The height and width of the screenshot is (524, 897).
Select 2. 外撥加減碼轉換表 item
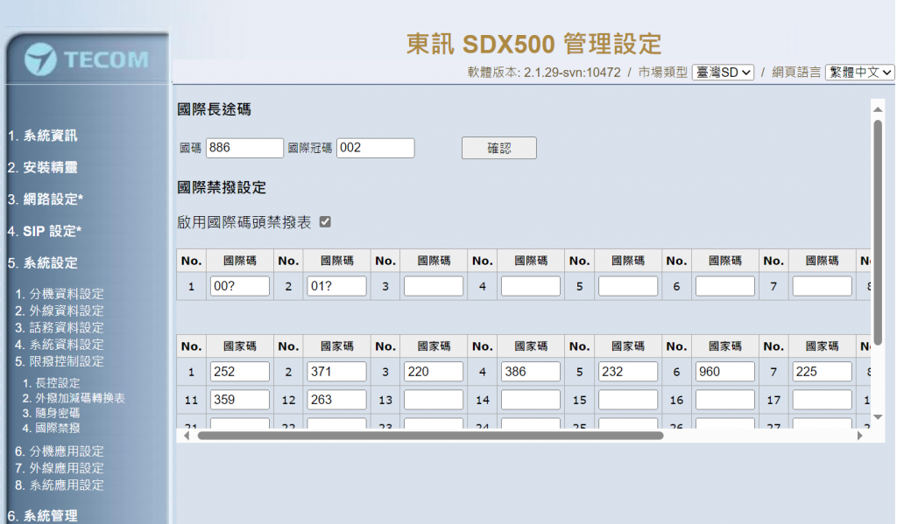coord(74,398)
